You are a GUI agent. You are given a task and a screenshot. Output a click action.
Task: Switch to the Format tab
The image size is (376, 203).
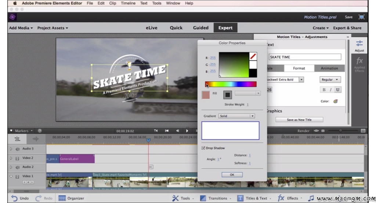click(299, 68)
